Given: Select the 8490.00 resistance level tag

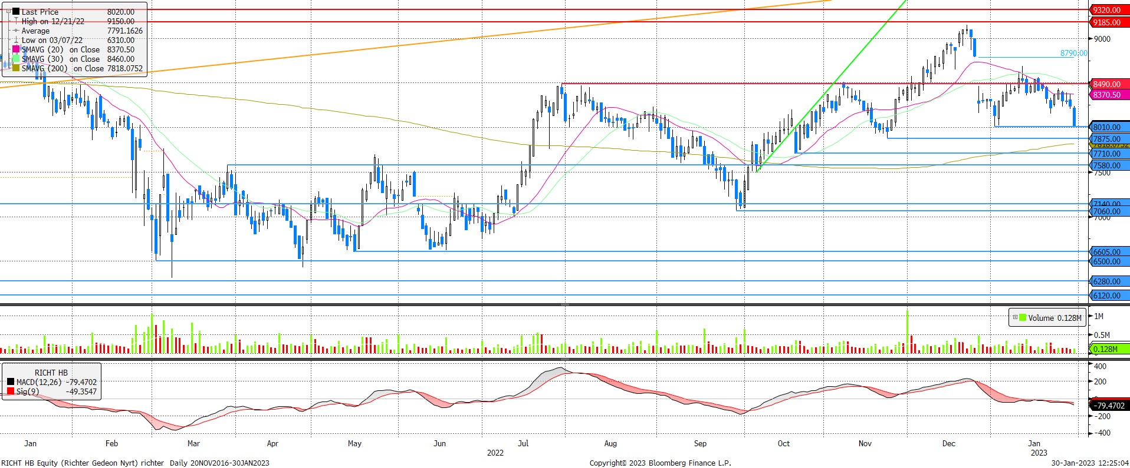Looking at the screenshot, I should [x=1108, y=84].
